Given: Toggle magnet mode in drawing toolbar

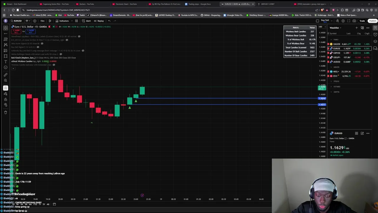Looking at the screenshot, I should click(5, 88).
